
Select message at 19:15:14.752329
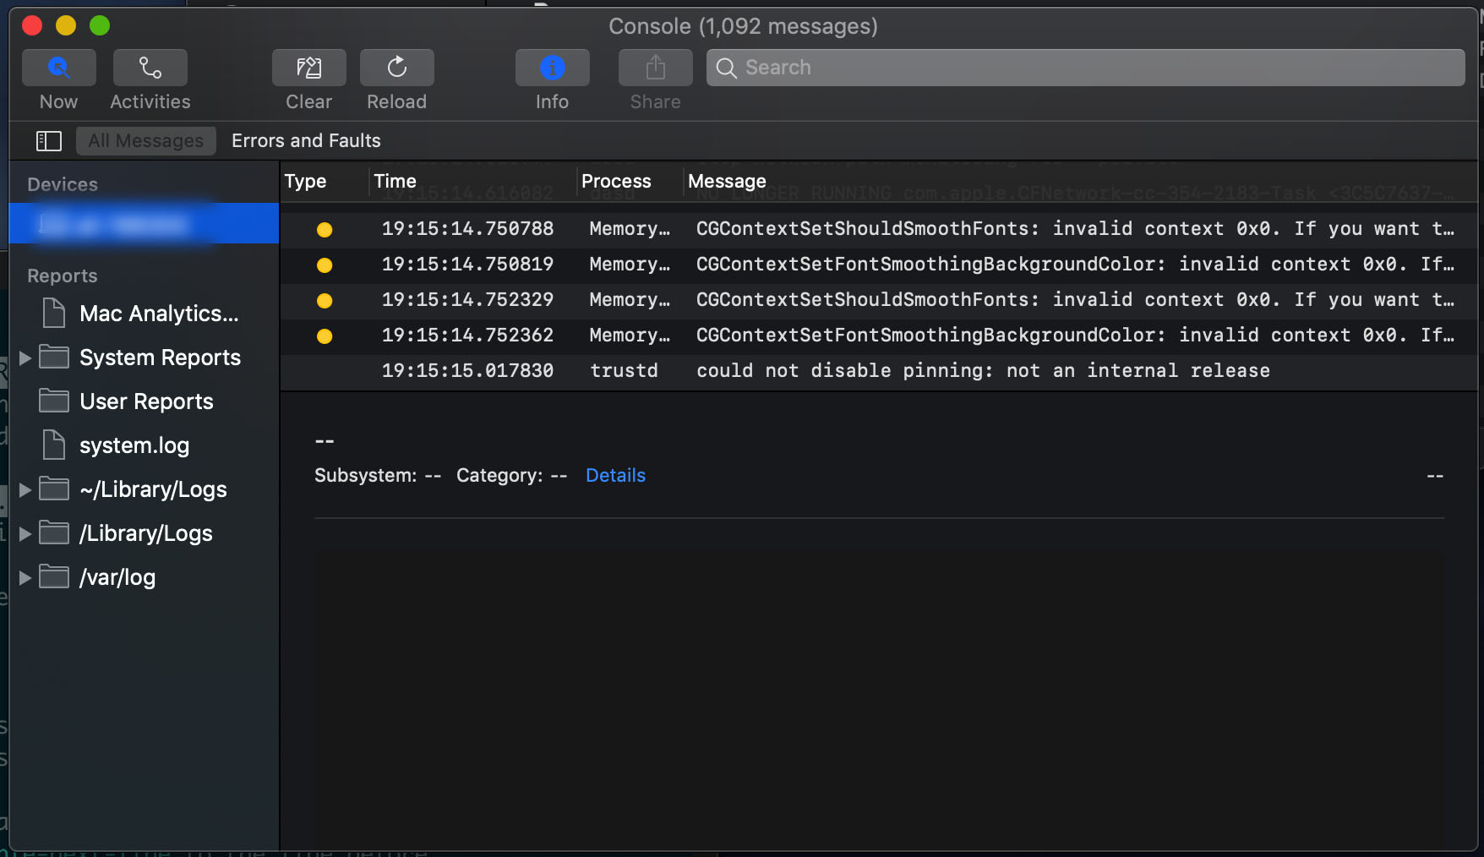tap(879, 300)
